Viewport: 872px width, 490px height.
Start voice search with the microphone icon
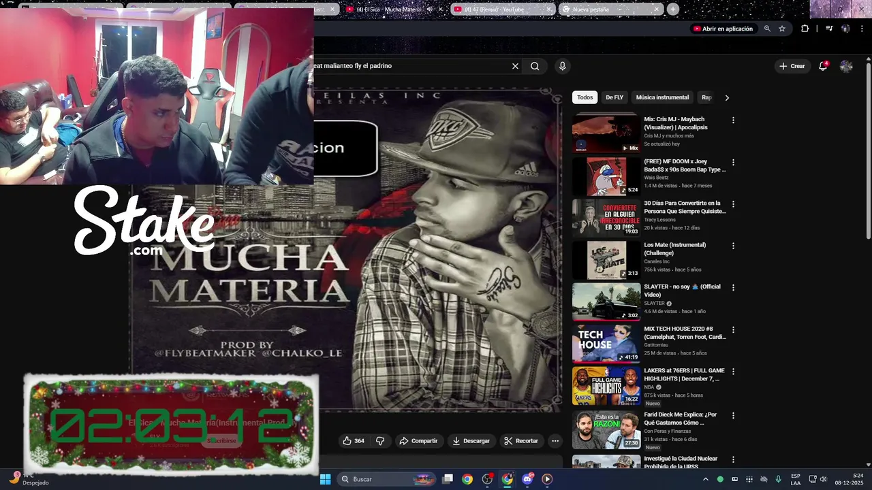(562, 66)
